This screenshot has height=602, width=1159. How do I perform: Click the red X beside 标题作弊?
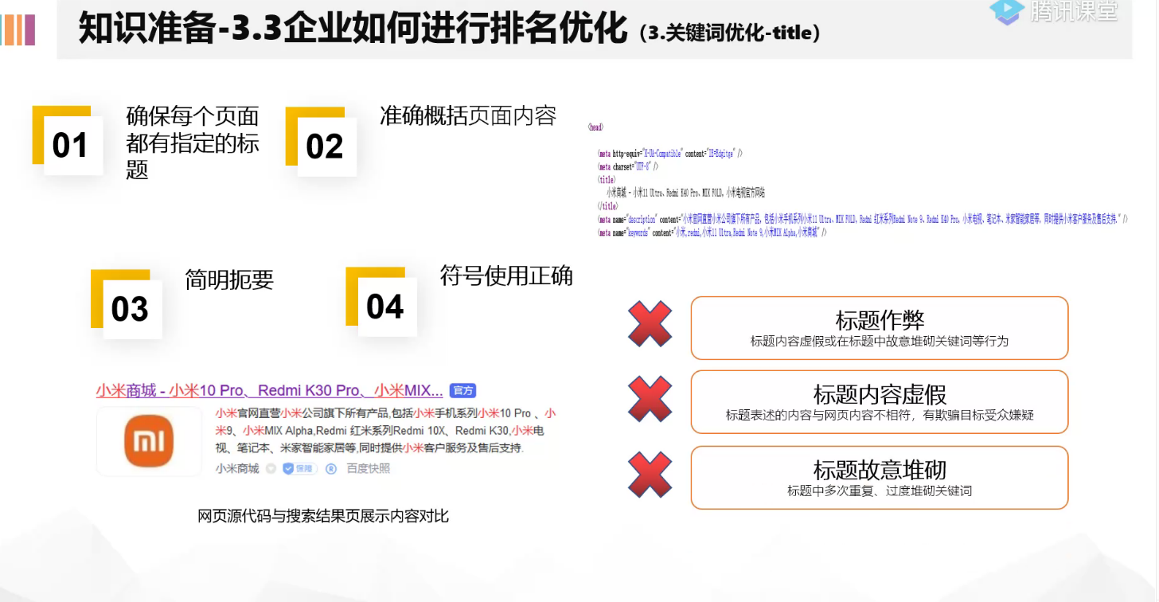(x=650, y=324)
